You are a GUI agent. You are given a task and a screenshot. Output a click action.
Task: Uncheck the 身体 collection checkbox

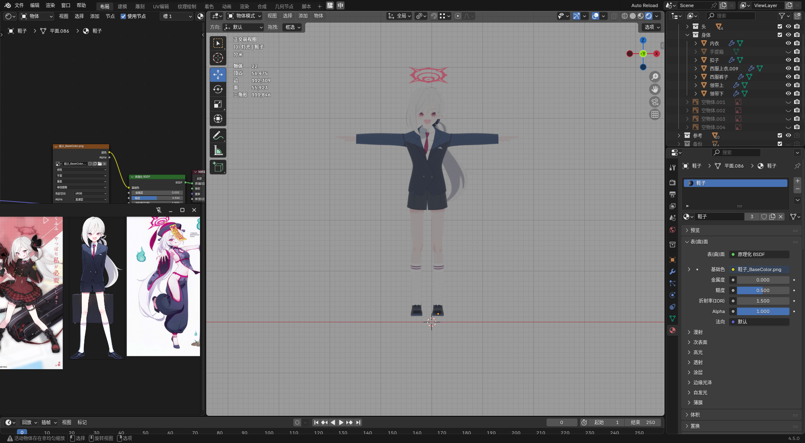(x=780, y=35)
